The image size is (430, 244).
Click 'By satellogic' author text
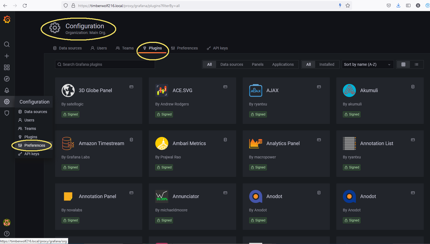[x=72, y=104]
